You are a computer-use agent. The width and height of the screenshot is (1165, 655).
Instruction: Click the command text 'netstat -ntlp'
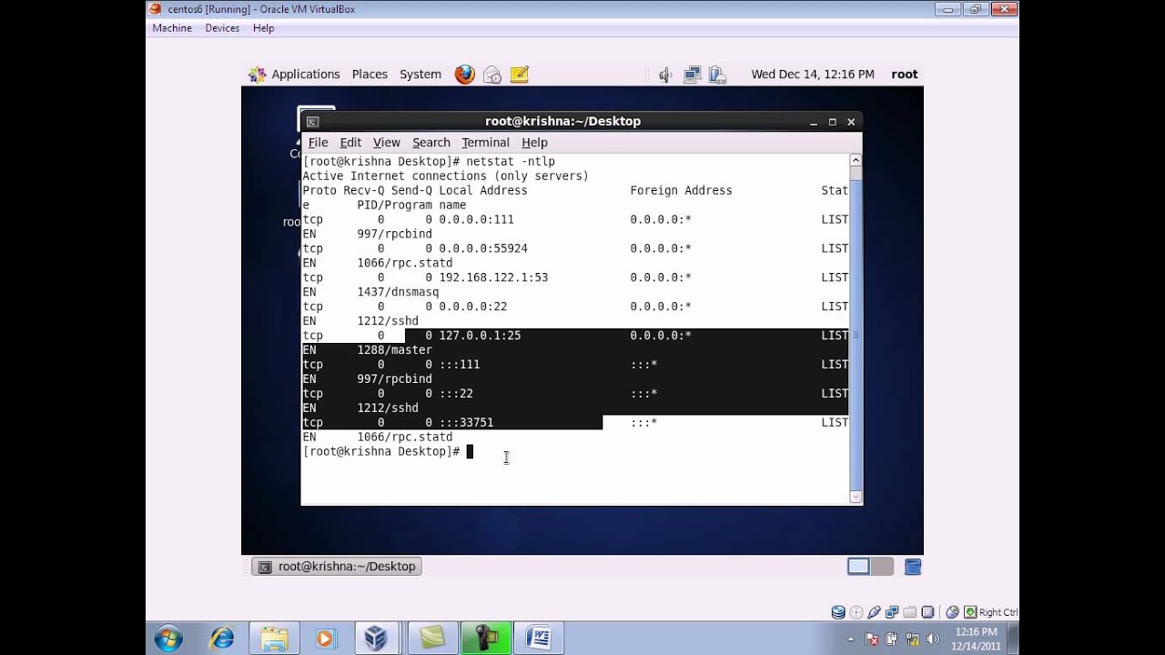tap(510, 162)
